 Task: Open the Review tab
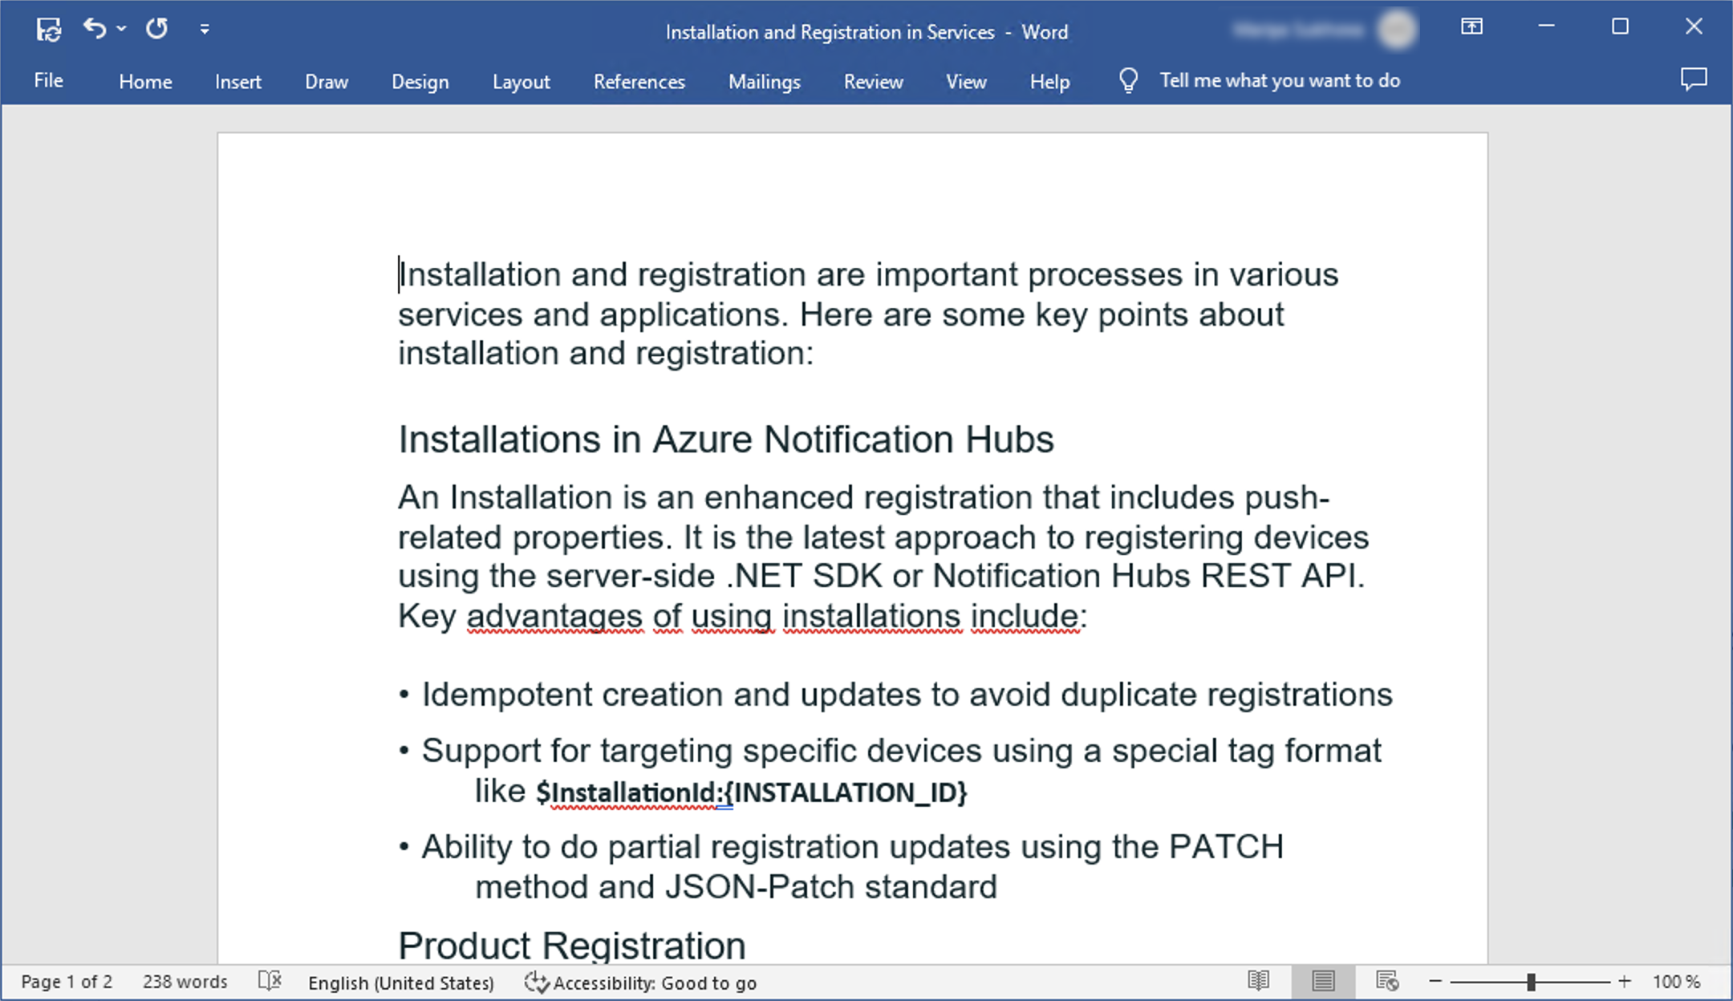click(874, 81)
